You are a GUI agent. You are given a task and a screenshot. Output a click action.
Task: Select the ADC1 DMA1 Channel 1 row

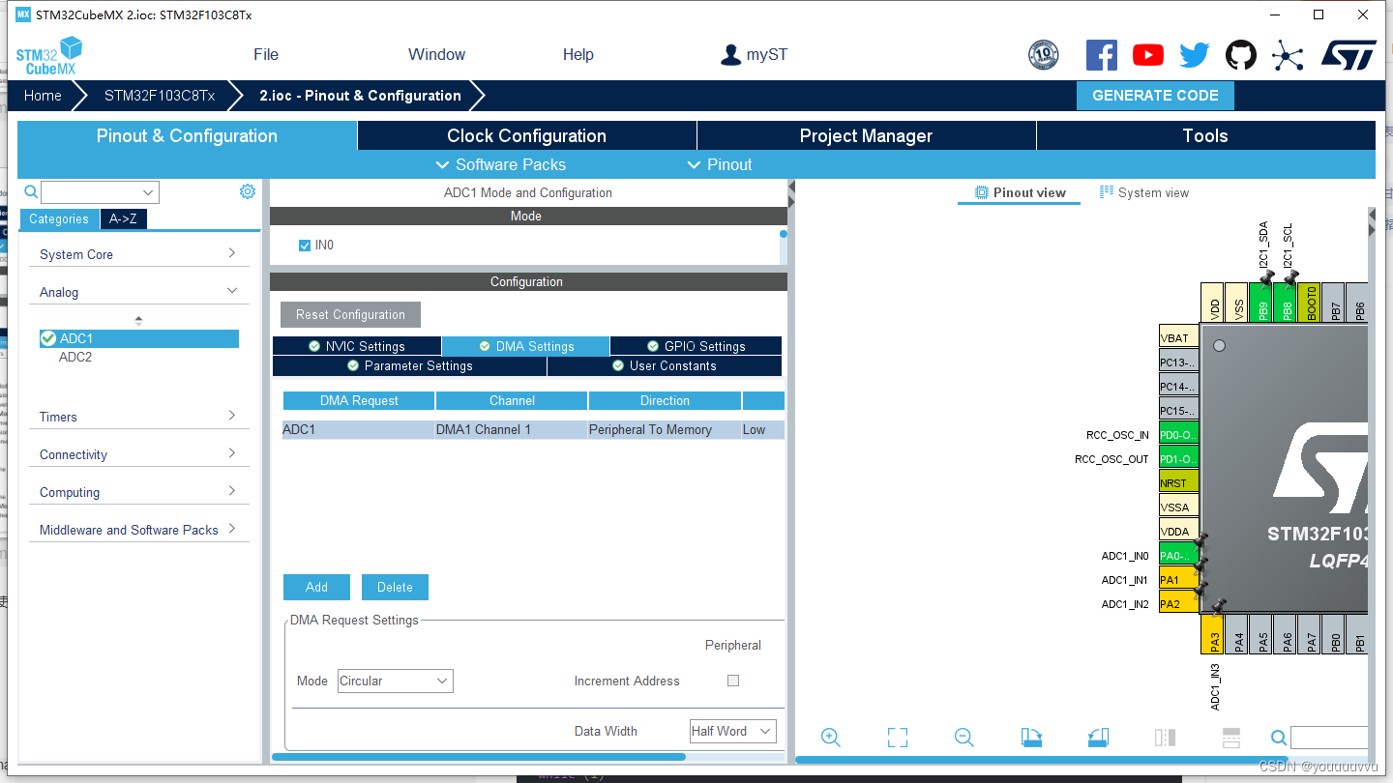pyautogui.click(x=533, y=430)
